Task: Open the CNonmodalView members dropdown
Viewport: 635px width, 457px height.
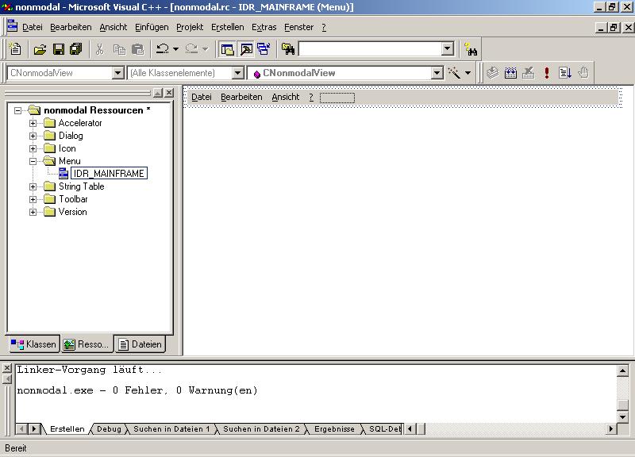Action: [437, 73]
